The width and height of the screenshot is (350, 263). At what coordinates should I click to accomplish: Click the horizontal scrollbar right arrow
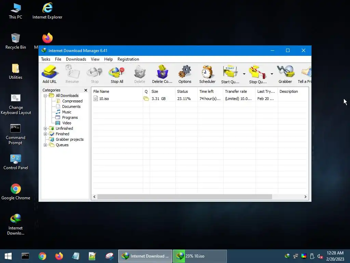pyautogui.click(x=305, y=197)
